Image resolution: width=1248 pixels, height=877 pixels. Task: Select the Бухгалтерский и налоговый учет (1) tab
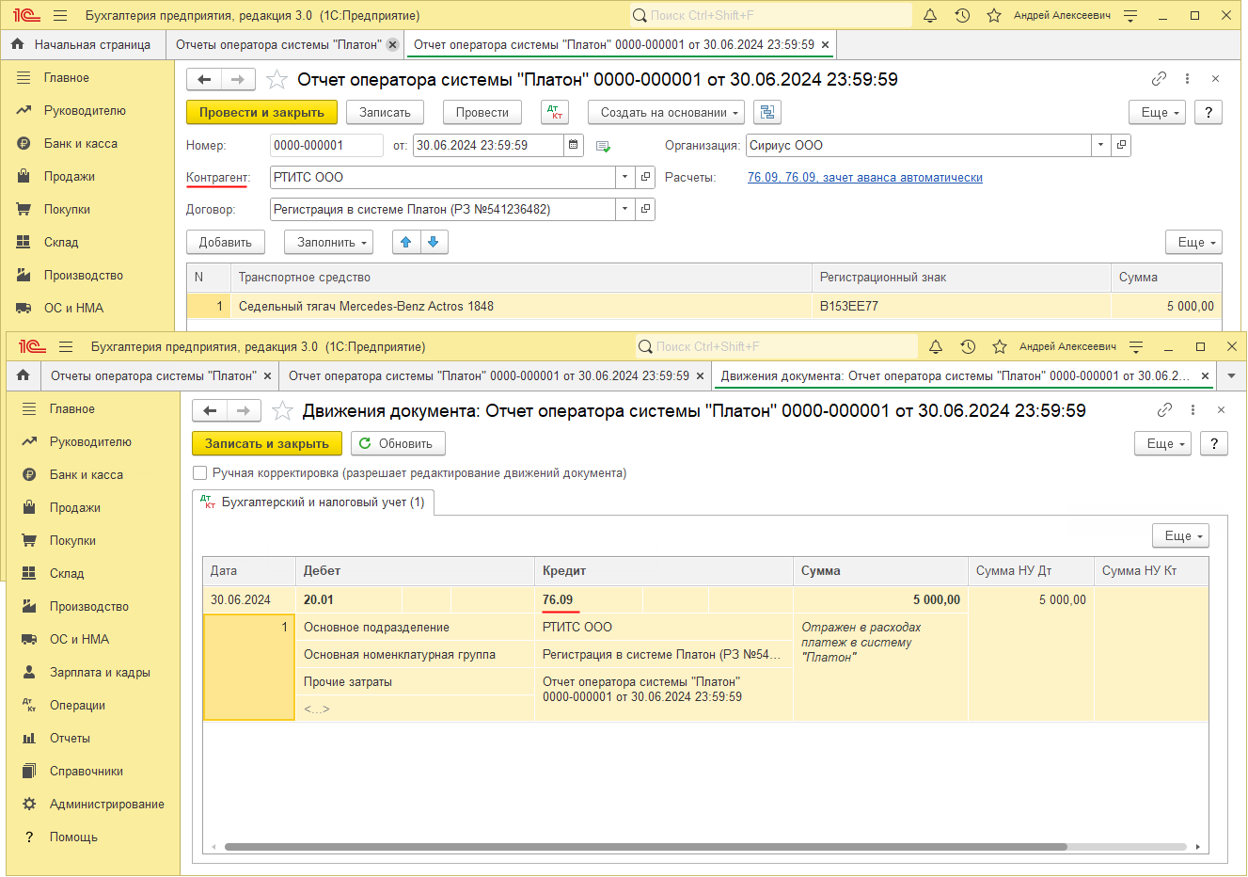[x=312, y=502]
